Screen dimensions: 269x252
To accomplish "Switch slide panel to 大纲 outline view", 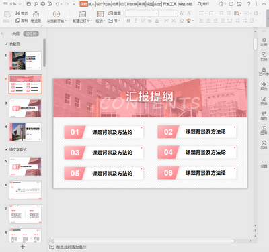I will 15,34.
